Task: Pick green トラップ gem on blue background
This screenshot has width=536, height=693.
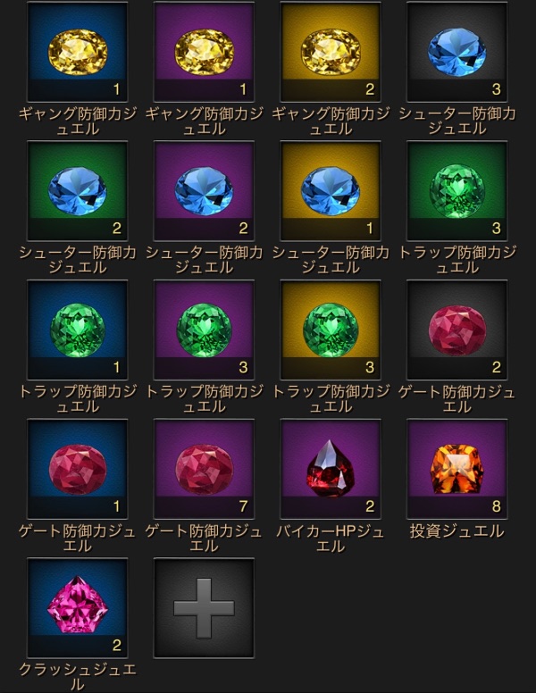Action: tap(78, 330)
